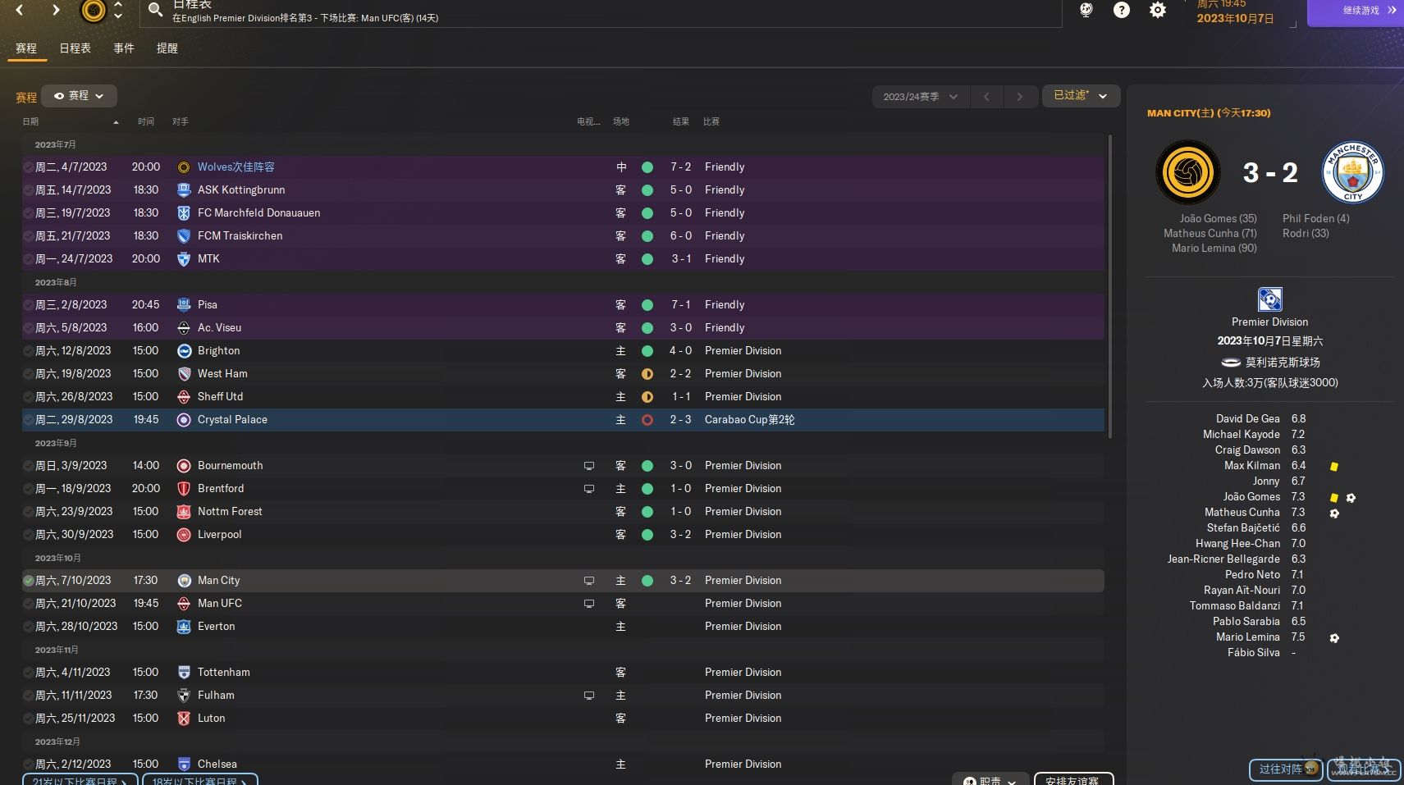Expand continue options with double arrow
The image size is (1404, 785).
click(x=1392, y=11)
